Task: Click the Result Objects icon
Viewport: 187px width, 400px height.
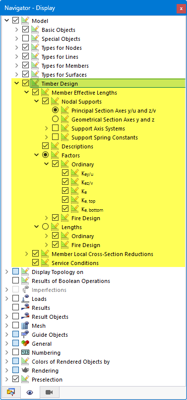Action: [x=25, y=317]
